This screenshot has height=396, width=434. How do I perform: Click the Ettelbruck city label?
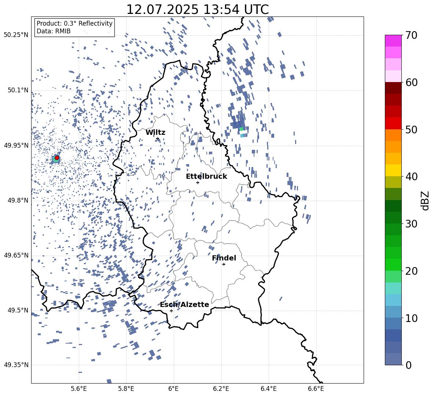206,177
